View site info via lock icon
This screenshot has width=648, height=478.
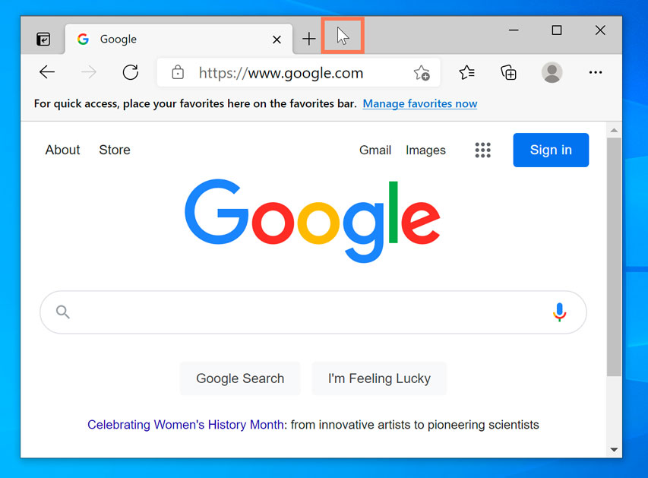pos(178,73)
